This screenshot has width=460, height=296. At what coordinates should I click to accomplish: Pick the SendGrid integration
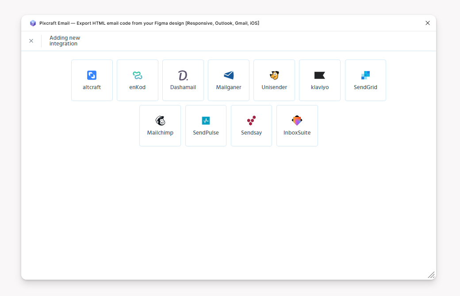365,80
